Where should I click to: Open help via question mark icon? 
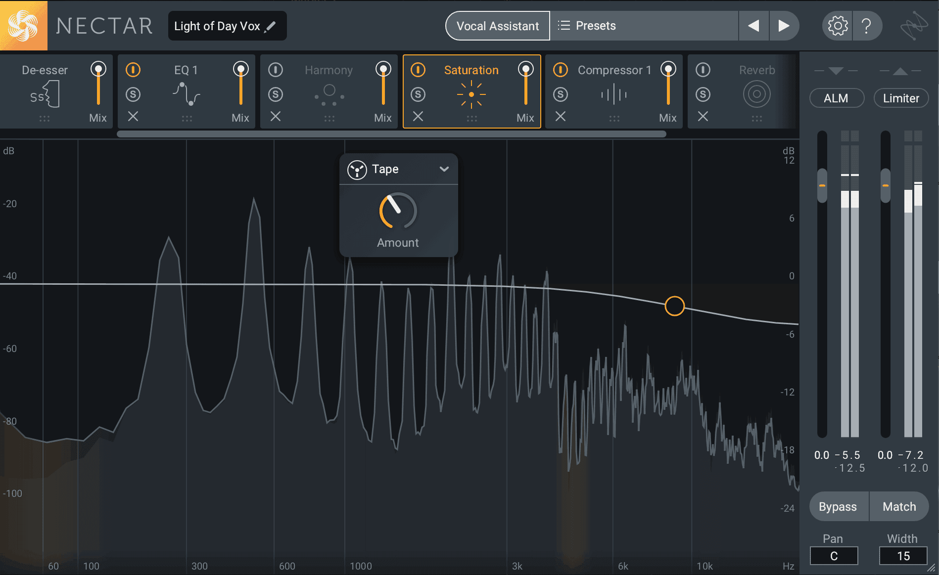coord(866,26)
